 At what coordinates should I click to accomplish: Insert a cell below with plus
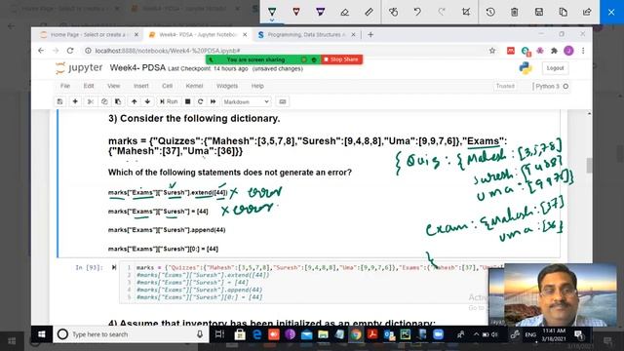point(75,101)
